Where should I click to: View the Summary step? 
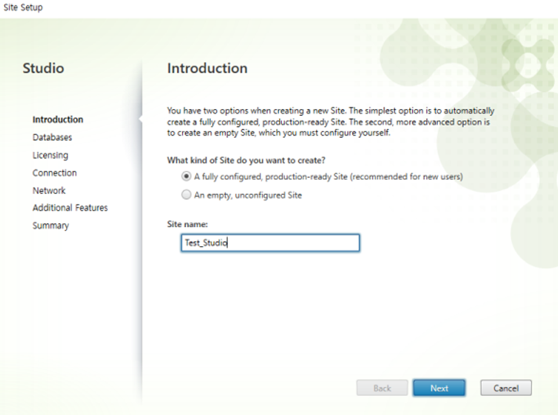[50, 226]
